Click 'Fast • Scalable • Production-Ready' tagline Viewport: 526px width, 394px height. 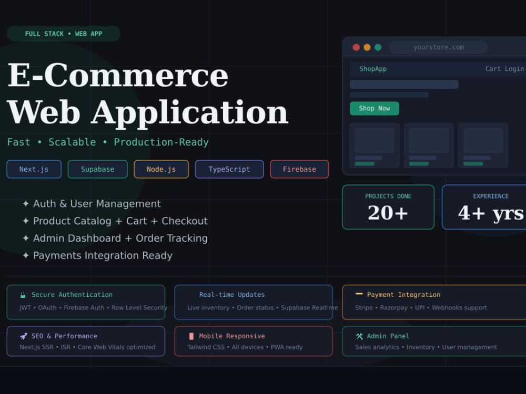(x=108, y=142)
